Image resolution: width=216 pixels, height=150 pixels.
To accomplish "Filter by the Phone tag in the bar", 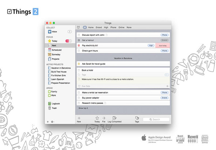I will [113, 27].
